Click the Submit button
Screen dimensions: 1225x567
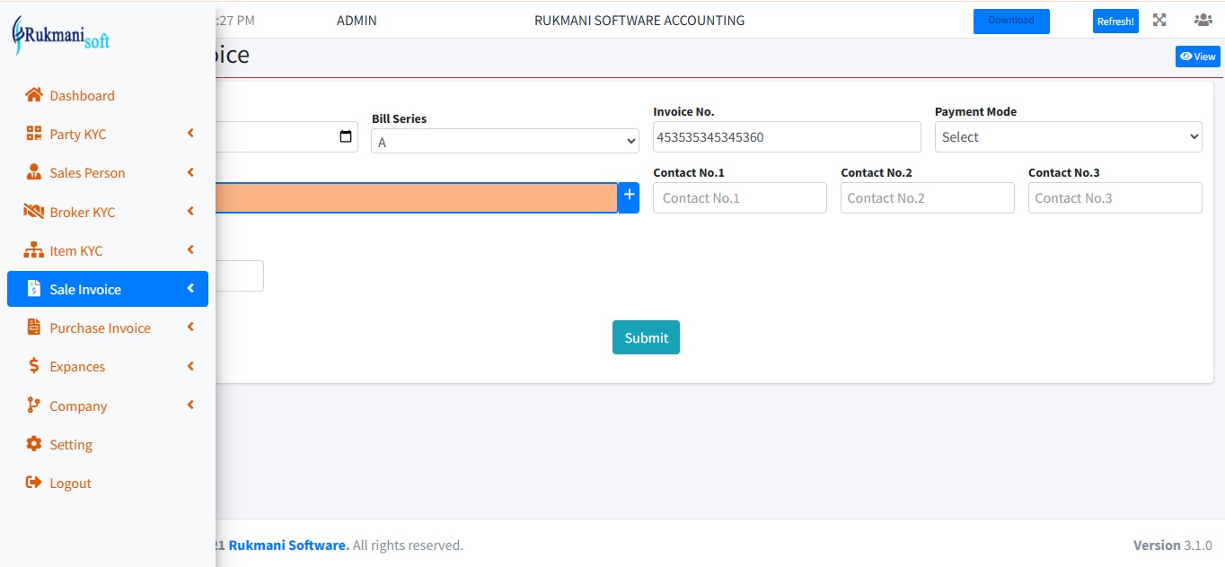coord(646,337)
